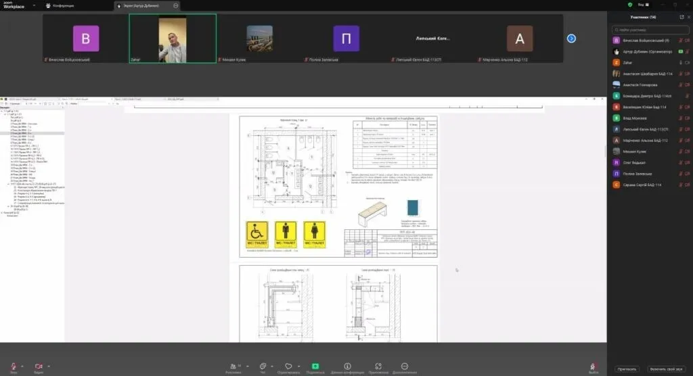Image resolution: width=693 pixels, height=376 pixels.
Task: Click the participant search field
Action: tap(650, 30)
